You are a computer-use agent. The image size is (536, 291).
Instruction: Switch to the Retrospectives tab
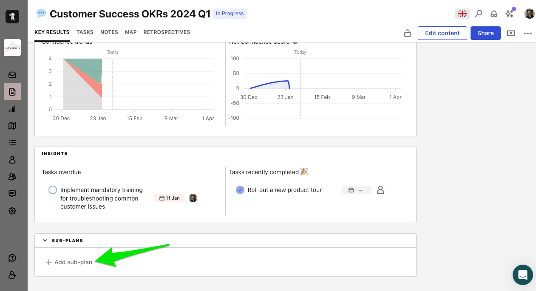coord(167,32)
